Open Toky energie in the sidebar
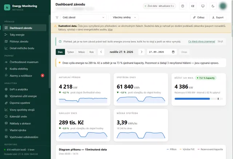 click(x=24, y=35)
